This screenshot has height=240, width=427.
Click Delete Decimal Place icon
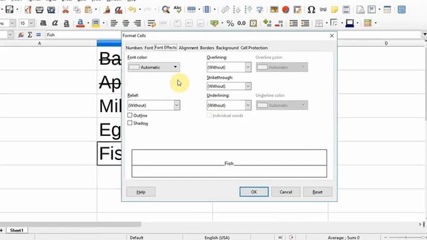click(x=279, y=23)
